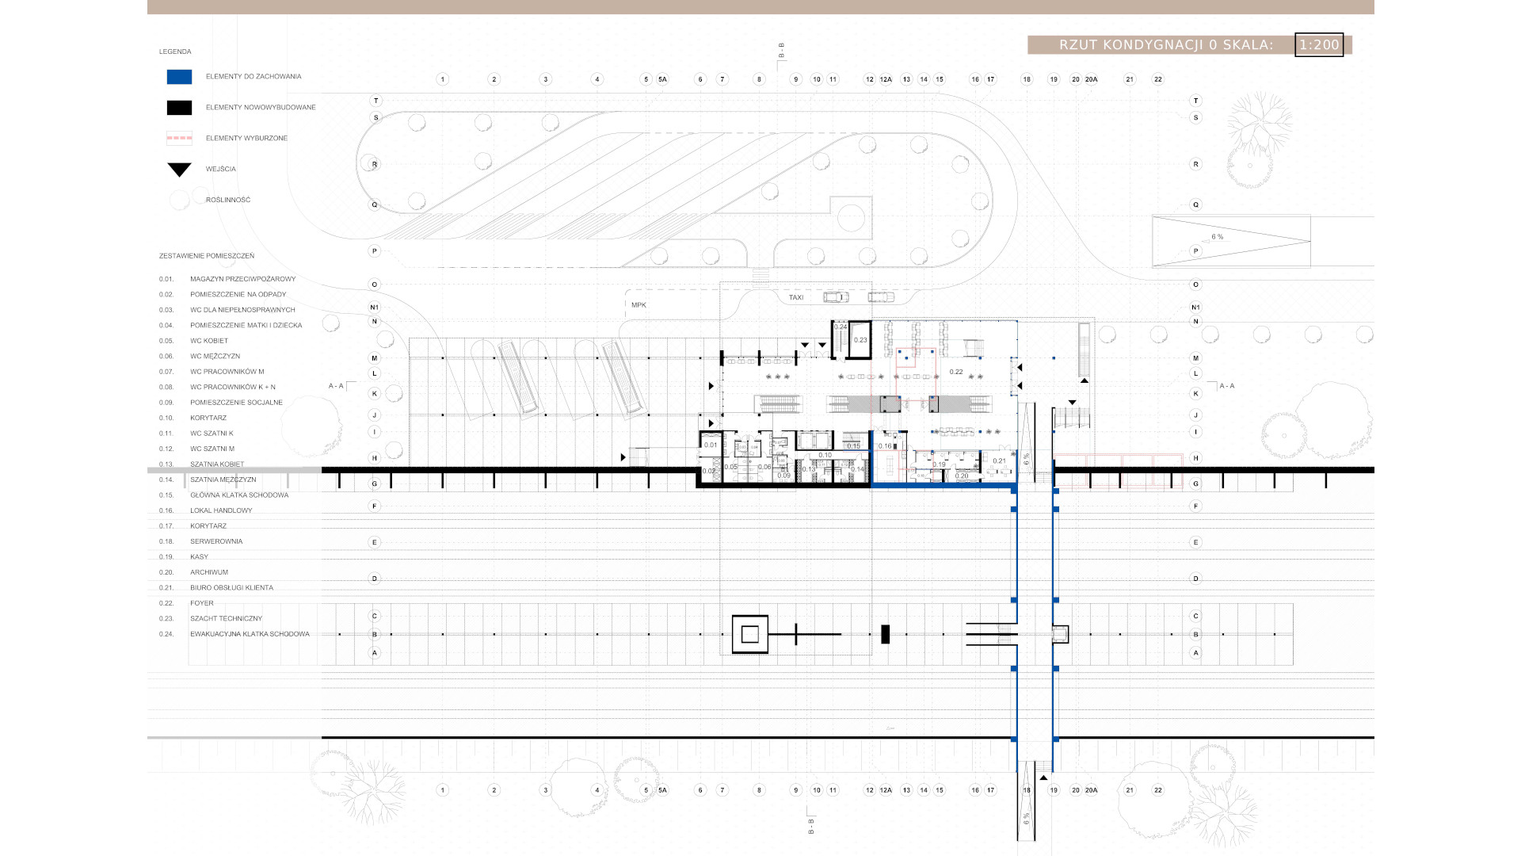
Task: Click the black 'Elementy nowowybudowane' legend swatch
Action: coord(179,108)
